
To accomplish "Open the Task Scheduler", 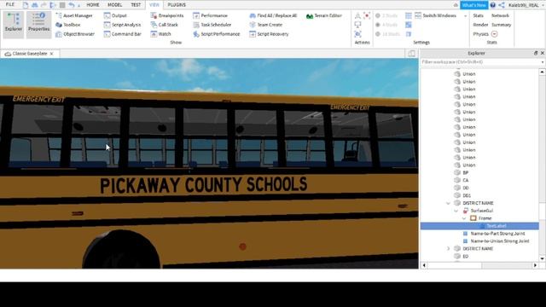I will click(x=212, y=25).
